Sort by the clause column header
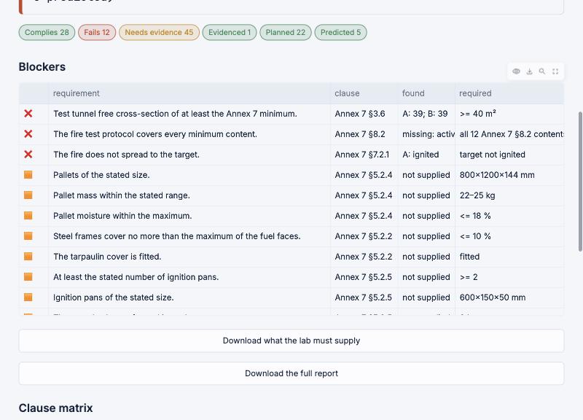The image size is (583, 420). 364,93
